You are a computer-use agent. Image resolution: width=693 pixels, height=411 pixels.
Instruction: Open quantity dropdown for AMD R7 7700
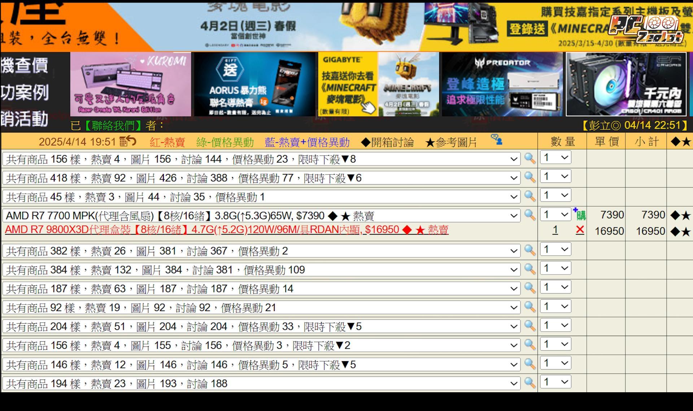tap(555, 215)
